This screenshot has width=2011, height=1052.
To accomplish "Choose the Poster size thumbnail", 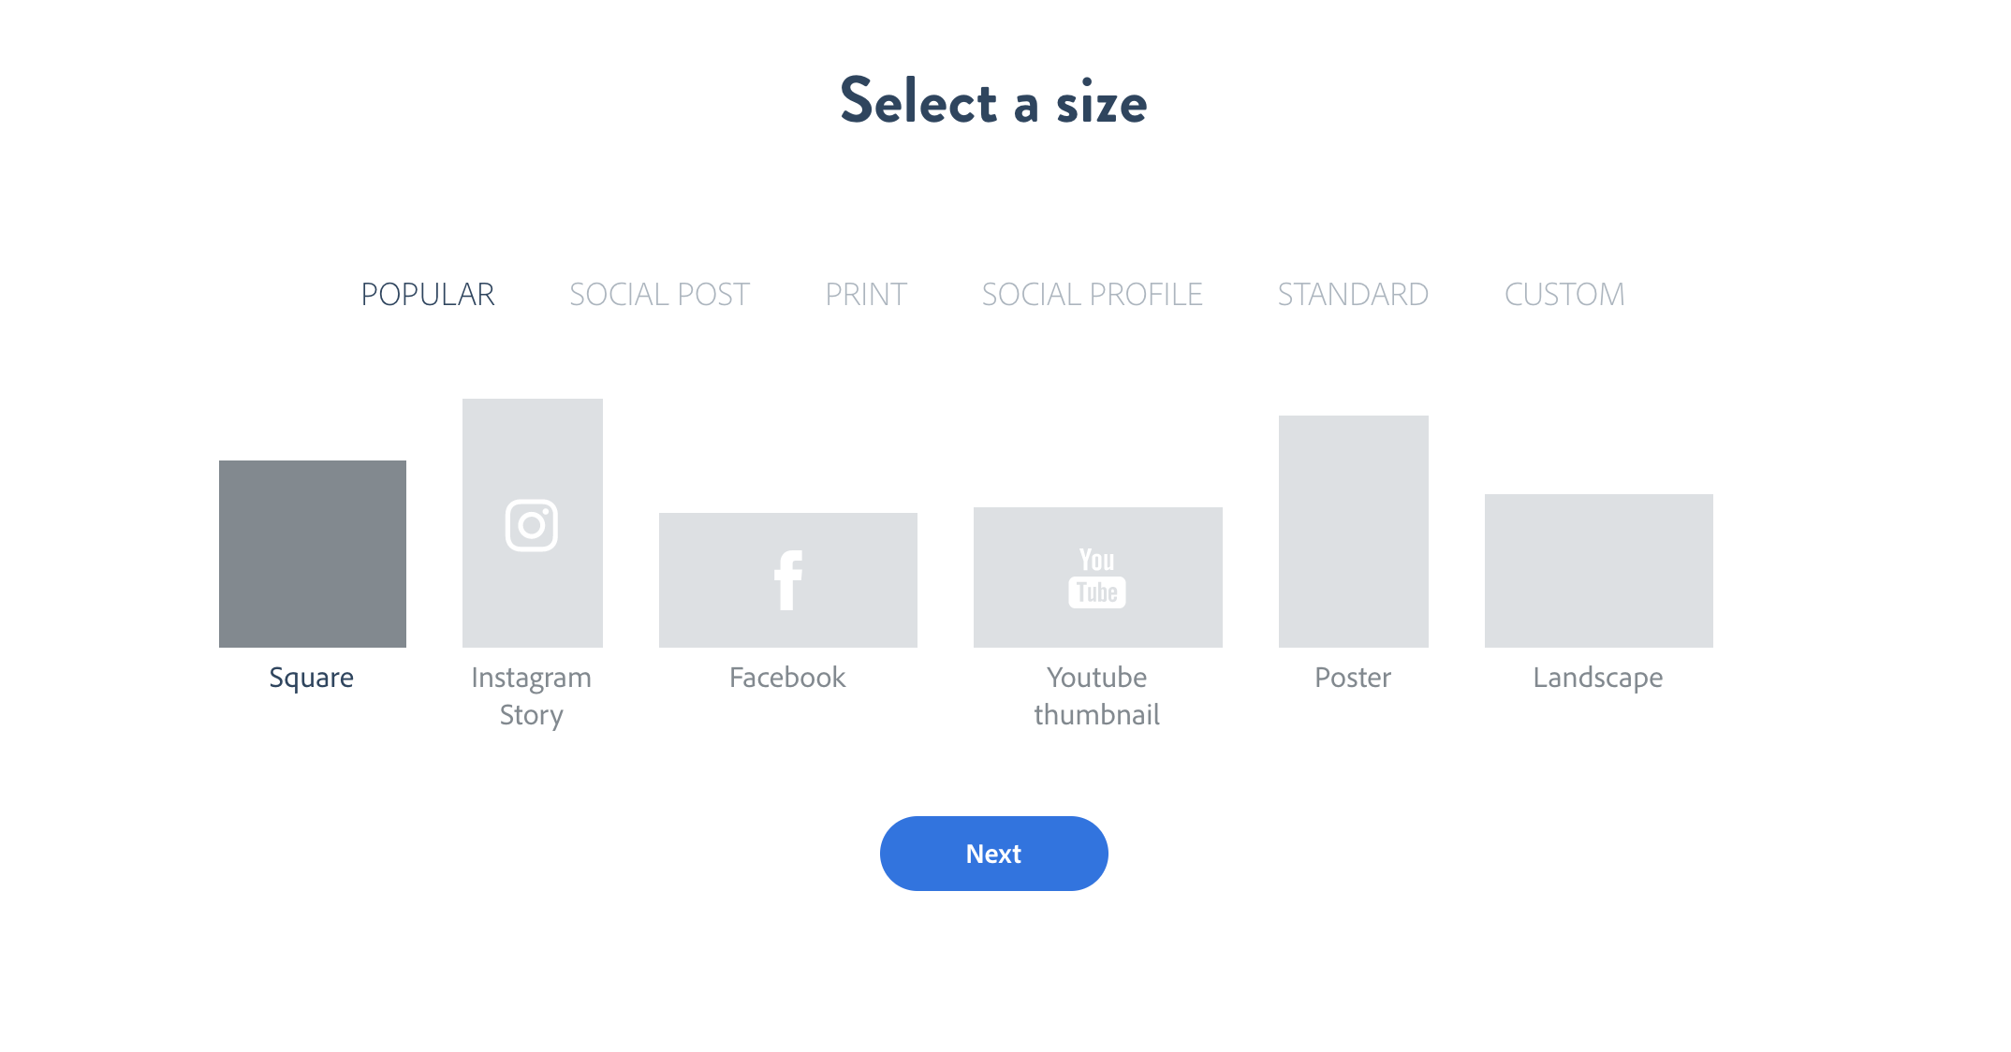I will tap(1354, 532).
